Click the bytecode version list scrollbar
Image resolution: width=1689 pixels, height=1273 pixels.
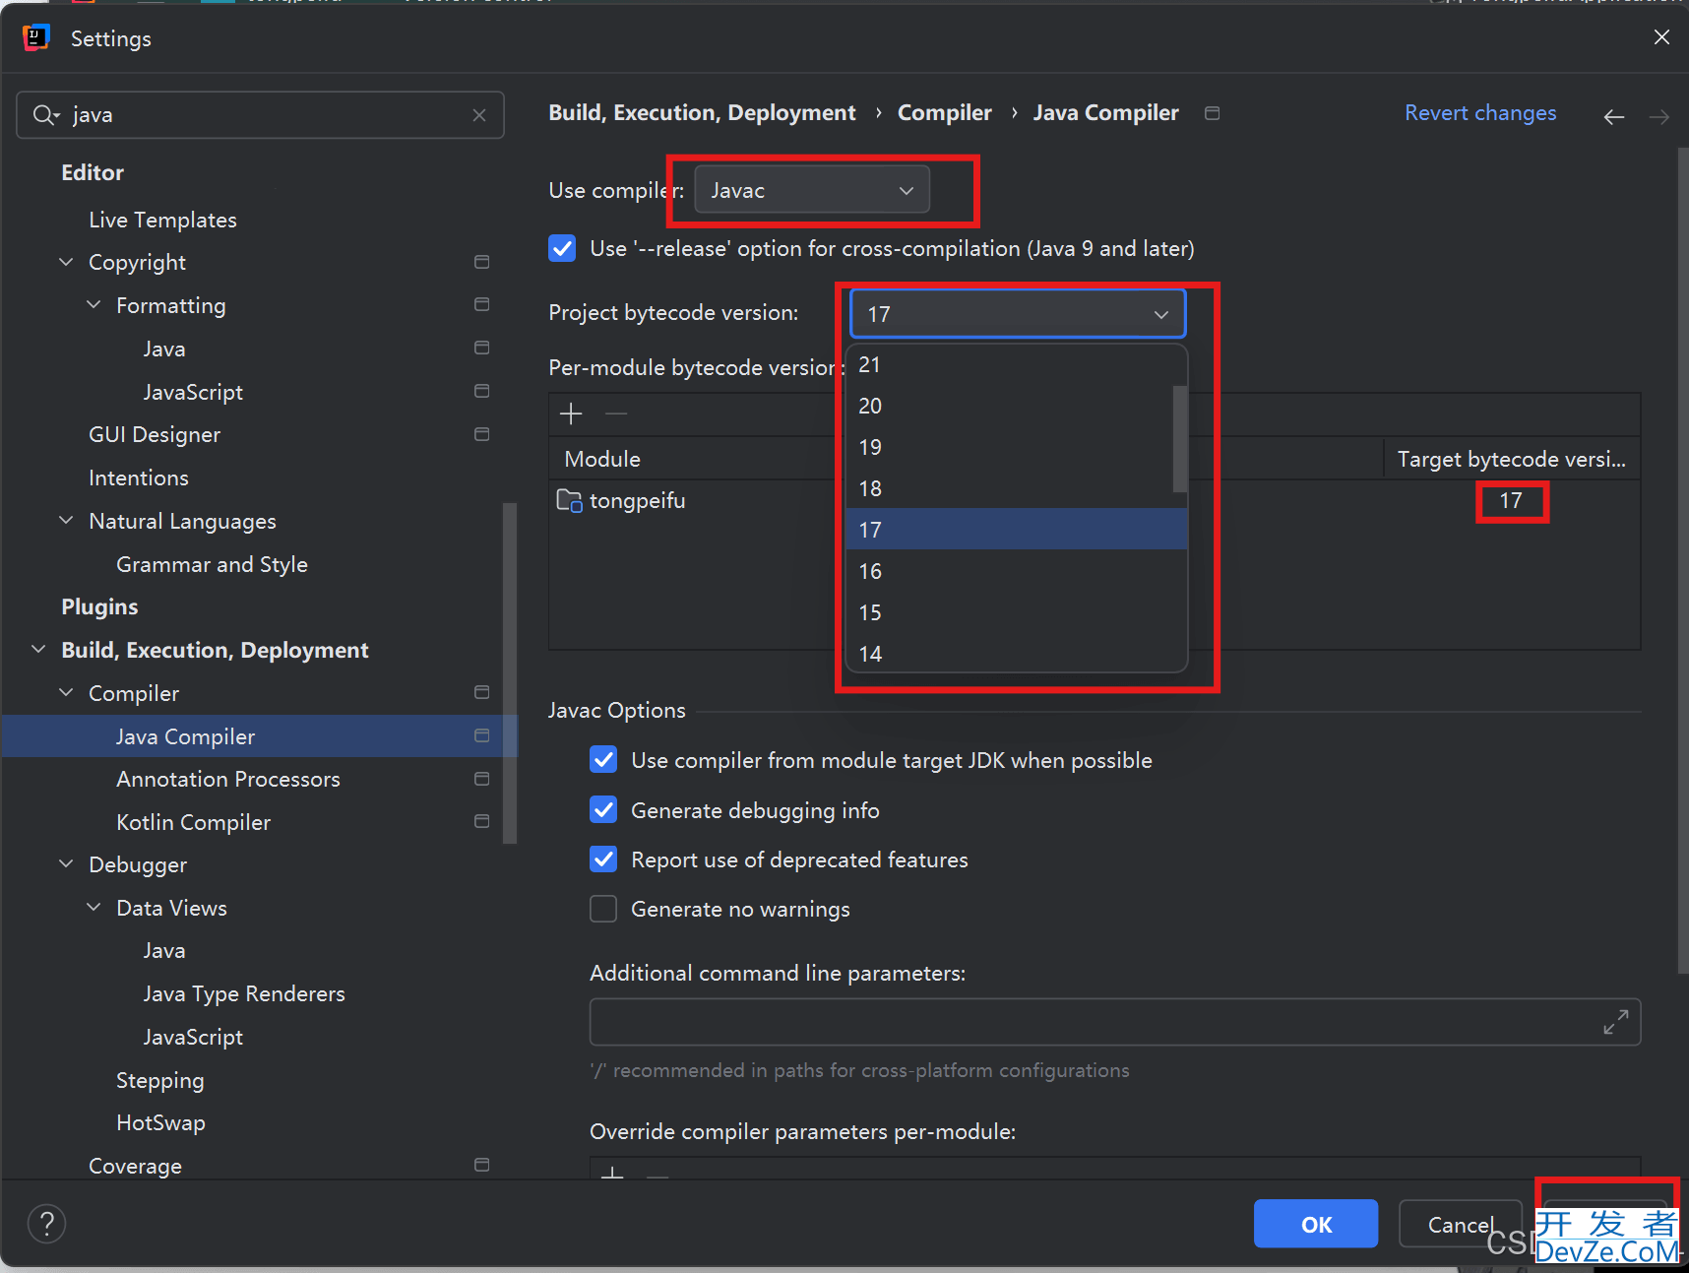point(1180,438)
